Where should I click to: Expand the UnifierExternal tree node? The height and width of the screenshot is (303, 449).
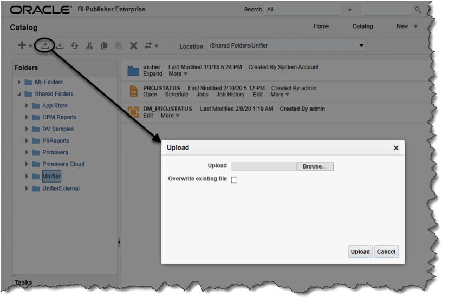point(27,188)
